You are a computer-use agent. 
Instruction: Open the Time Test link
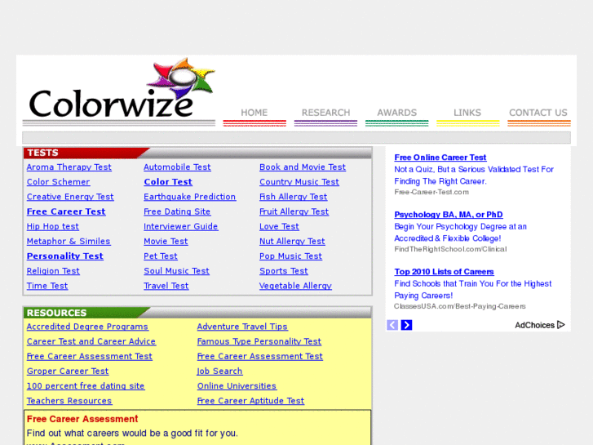coord(47,286)
